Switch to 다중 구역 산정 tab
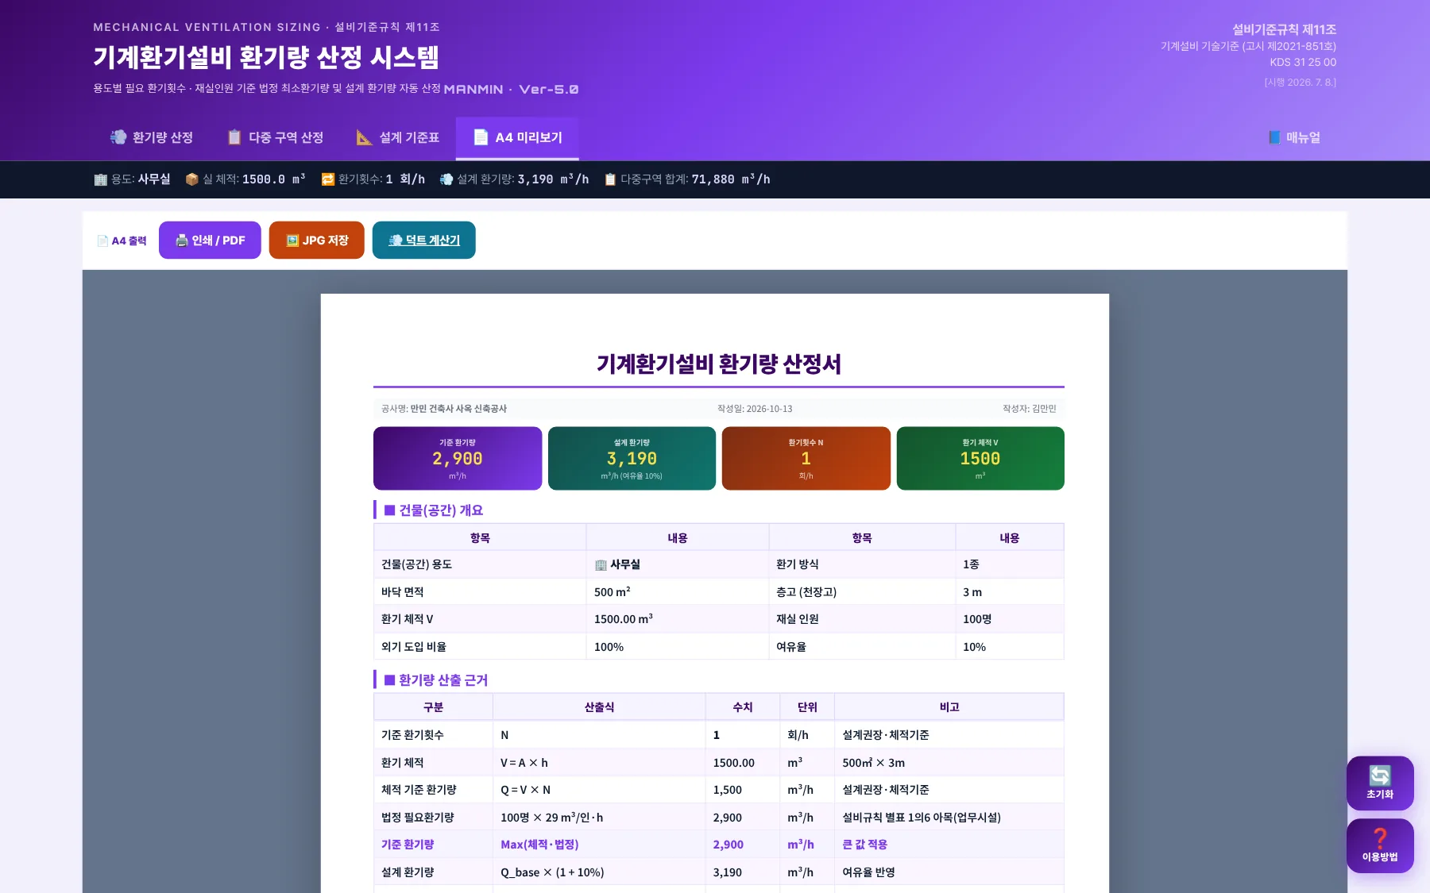Viewport: 1430px width, 893px height. coord(275,137)
